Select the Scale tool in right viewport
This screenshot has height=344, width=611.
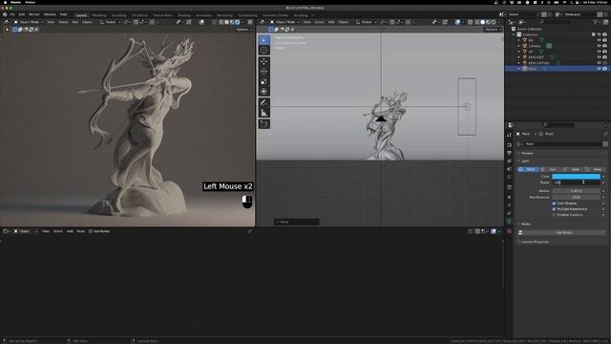tap(263, 81)
